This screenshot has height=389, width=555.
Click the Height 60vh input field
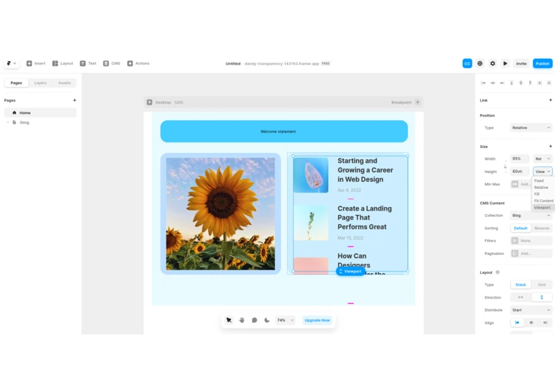pos(520,172)
